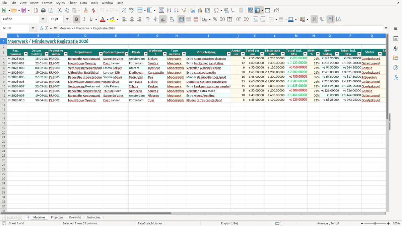Open font color dropdown arrow
The width and height of the screenshot is (402, 226).
[108, 19]
